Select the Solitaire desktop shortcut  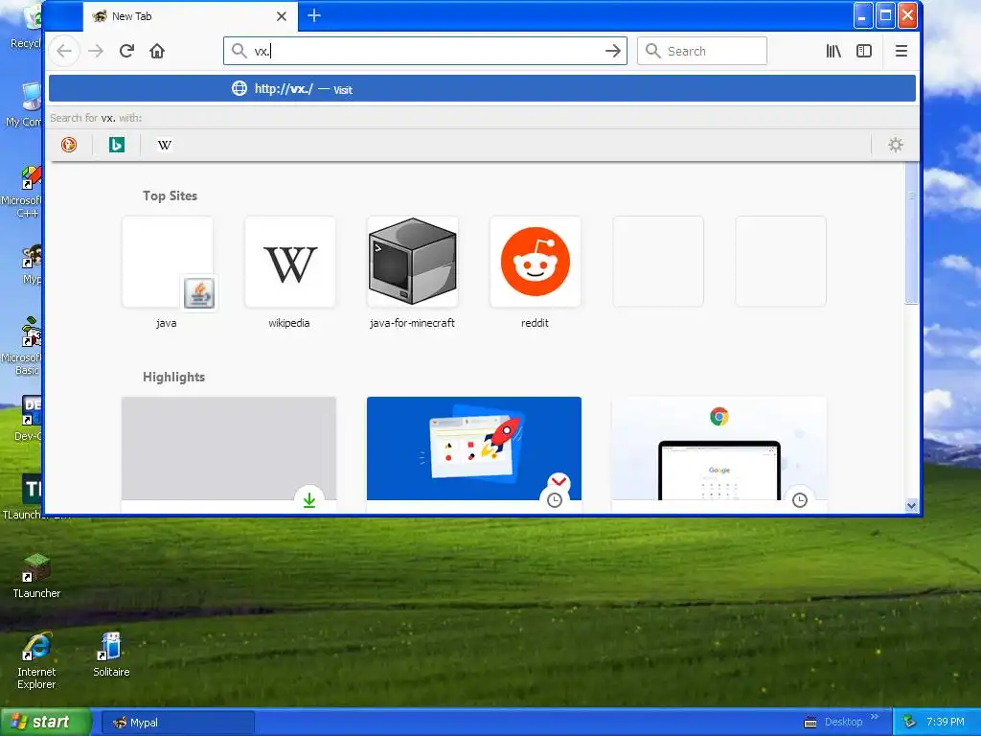click(111, 655)
